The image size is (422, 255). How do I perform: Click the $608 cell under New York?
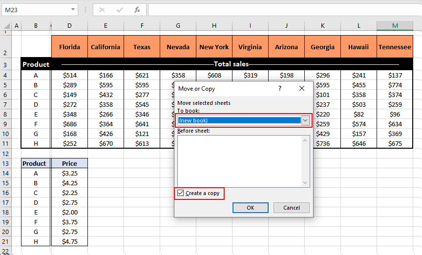point(214,76)
